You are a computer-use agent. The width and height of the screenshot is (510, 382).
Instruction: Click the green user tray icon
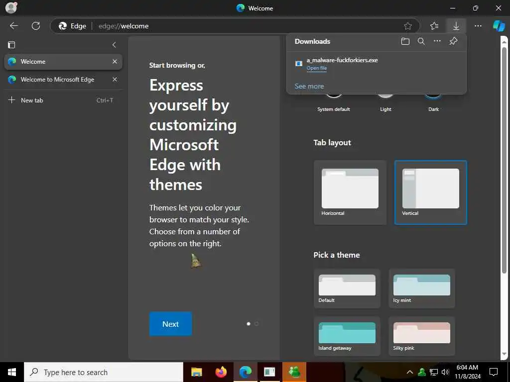click(422, 372)
